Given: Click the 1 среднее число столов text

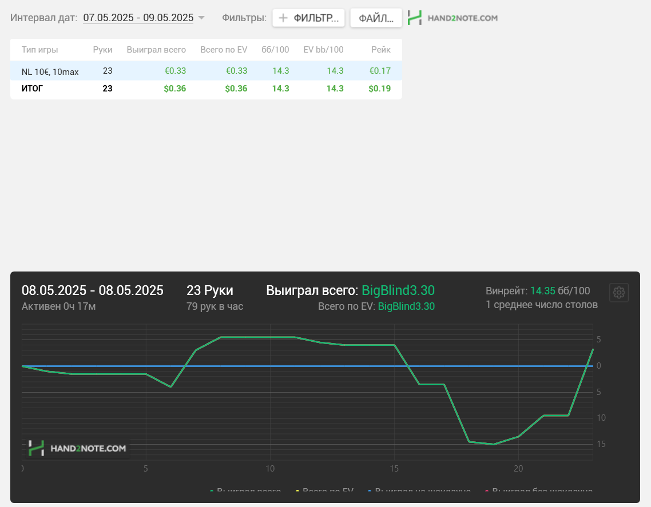Looking at the screenshot, I should [x=542, y=305].
